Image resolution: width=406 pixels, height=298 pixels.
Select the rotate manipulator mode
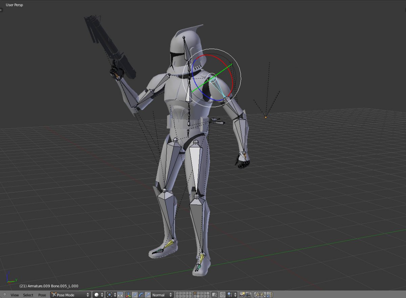coord(141,295)
